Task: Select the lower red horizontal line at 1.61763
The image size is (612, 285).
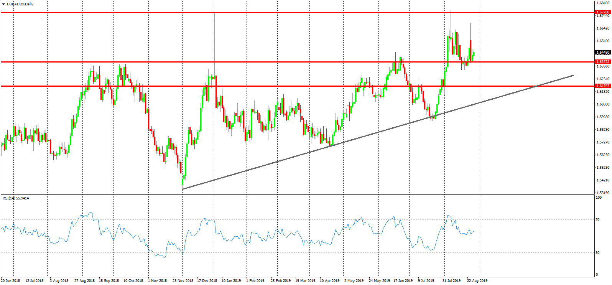Action: pyautogui.click(x=298, y=86)
